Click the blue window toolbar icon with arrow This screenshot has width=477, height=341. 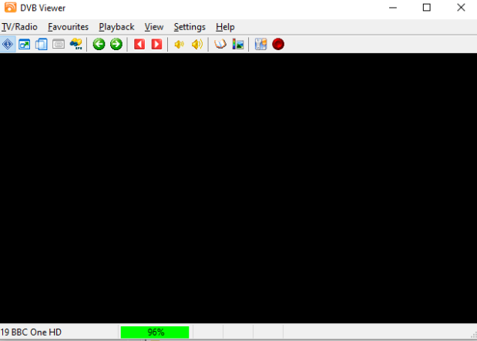25,44
